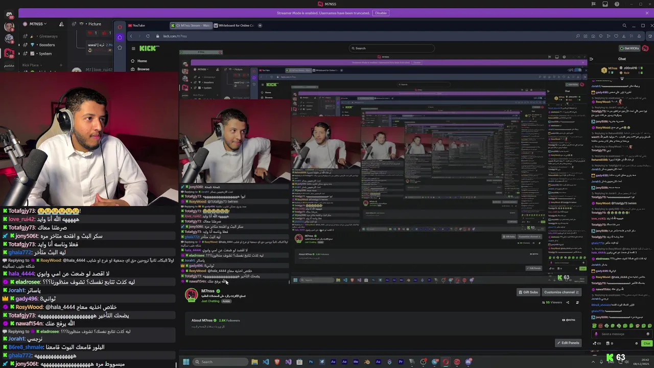Collapse the Kick chat panel arrow icon
This screenshot has width=654, height=368.
591,59
